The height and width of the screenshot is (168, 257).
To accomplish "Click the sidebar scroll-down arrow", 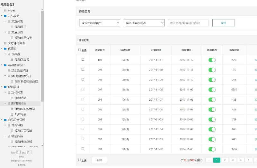I will pyautogui.click(x=42, y=145).
